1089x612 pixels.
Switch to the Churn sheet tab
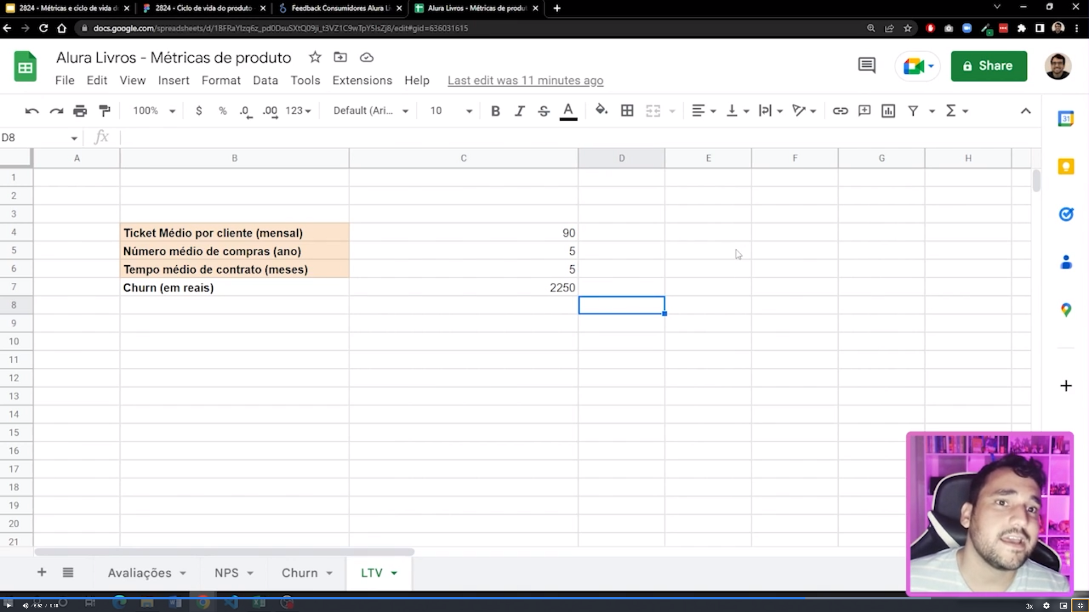(299, 573)
